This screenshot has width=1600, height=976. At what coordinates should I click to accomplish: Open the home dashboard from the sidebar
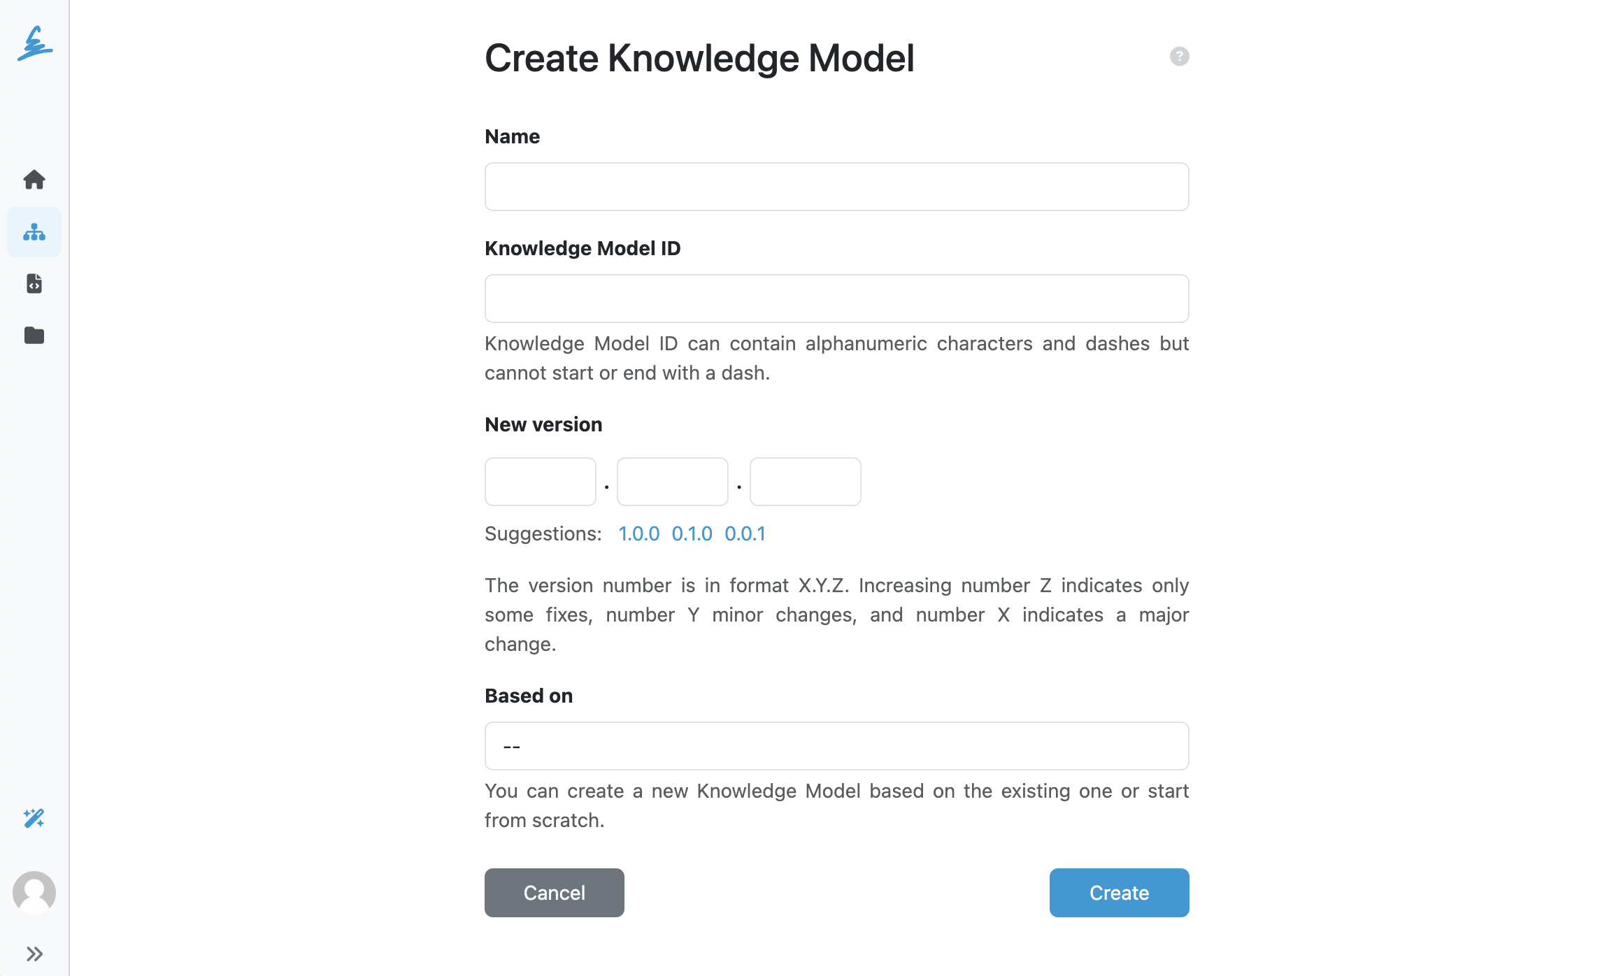click(34, 180)
